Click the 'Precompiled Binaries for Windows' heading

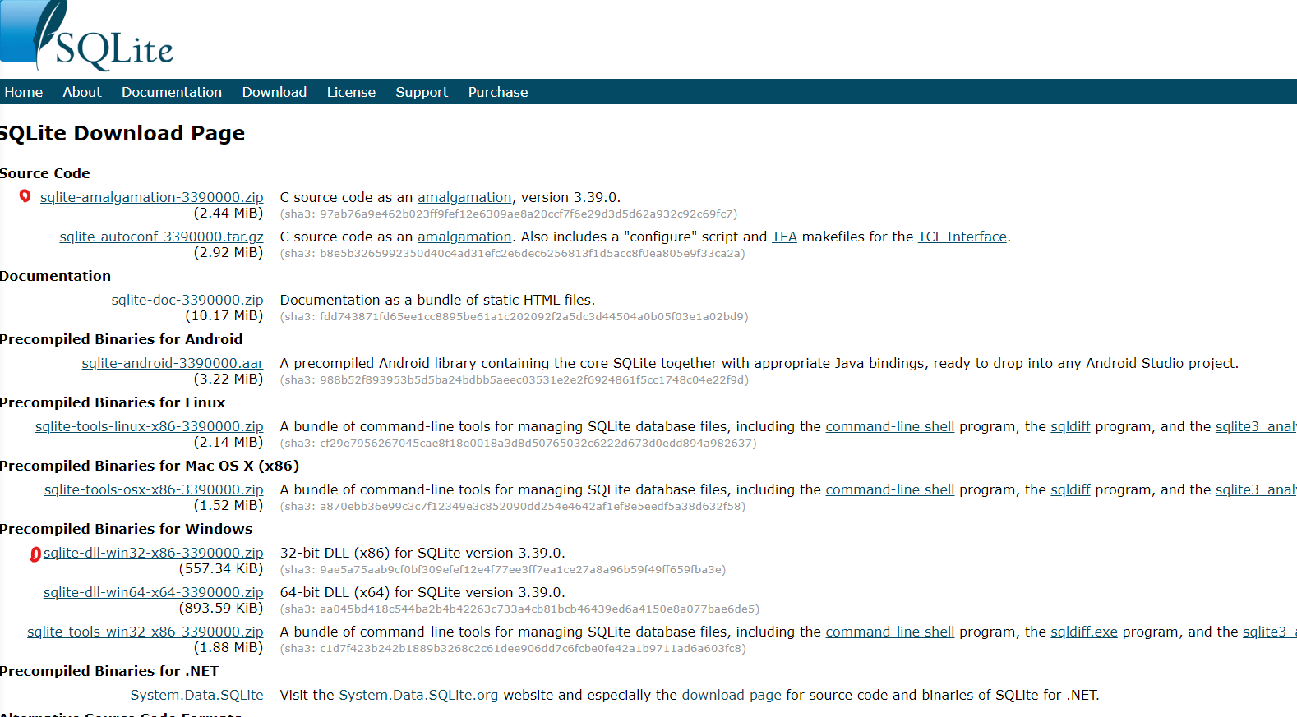click(126, 529)
